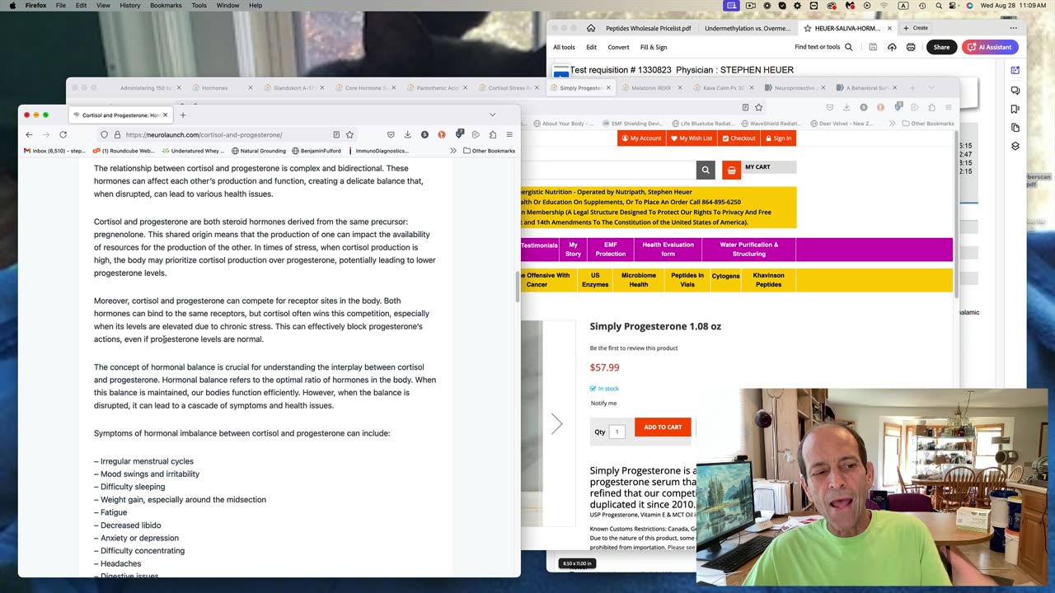Close the Simply Progesterone tab
The image size is (1055, 593).
609,87
